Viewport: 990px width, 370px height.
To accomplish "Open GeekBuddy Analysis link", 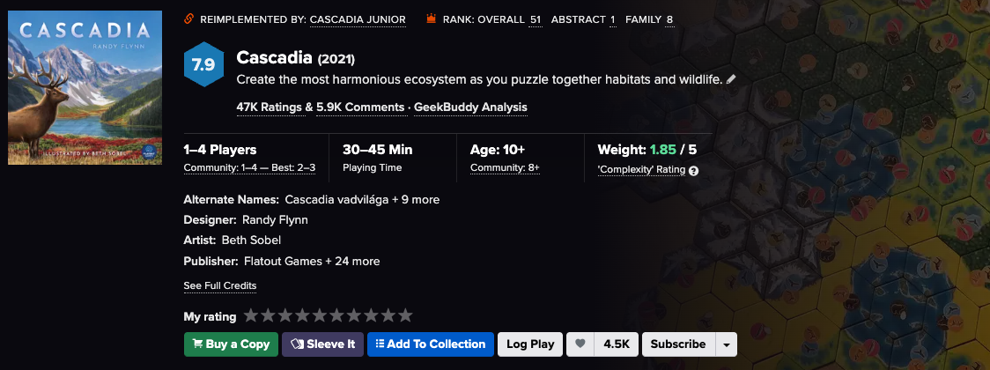I will coord(470,107).
